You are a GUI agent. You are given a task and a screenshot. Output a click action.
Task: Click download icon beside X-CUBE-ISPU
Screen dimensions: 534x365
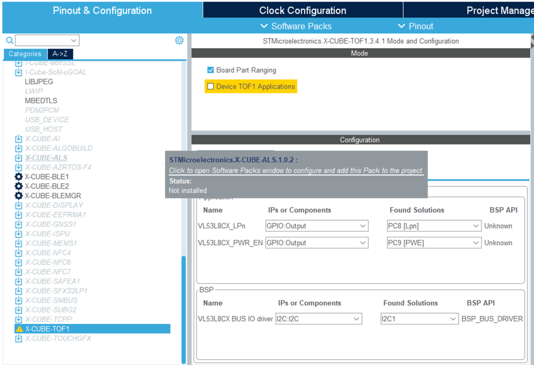[18, 234]
